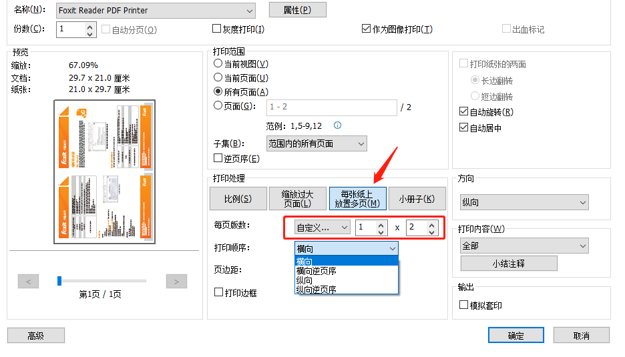Open printer 属性 properties
The width and height of the screenshot is (625, 357).
tap(297, 10)
